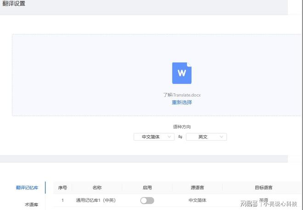Click the 名称 column header
The image size is (303, 210).
pos(97,187)
